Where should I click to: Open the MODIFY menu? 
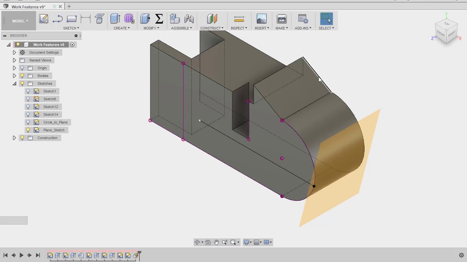151,28
